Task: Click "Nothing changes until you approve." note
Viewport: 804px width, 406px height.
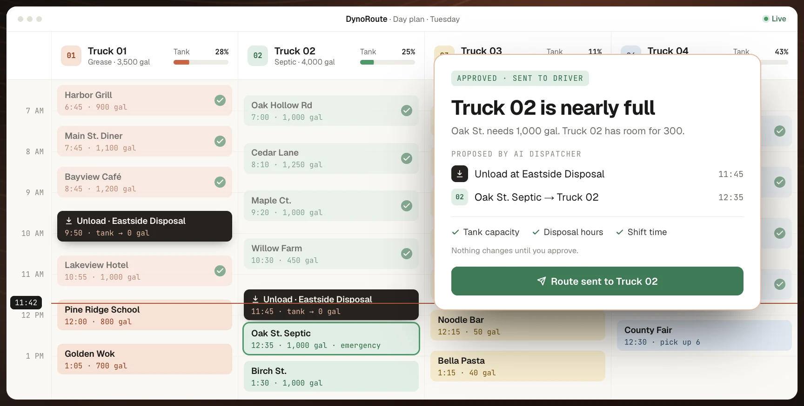Action: pyautogui.click(x=515, y=251)
